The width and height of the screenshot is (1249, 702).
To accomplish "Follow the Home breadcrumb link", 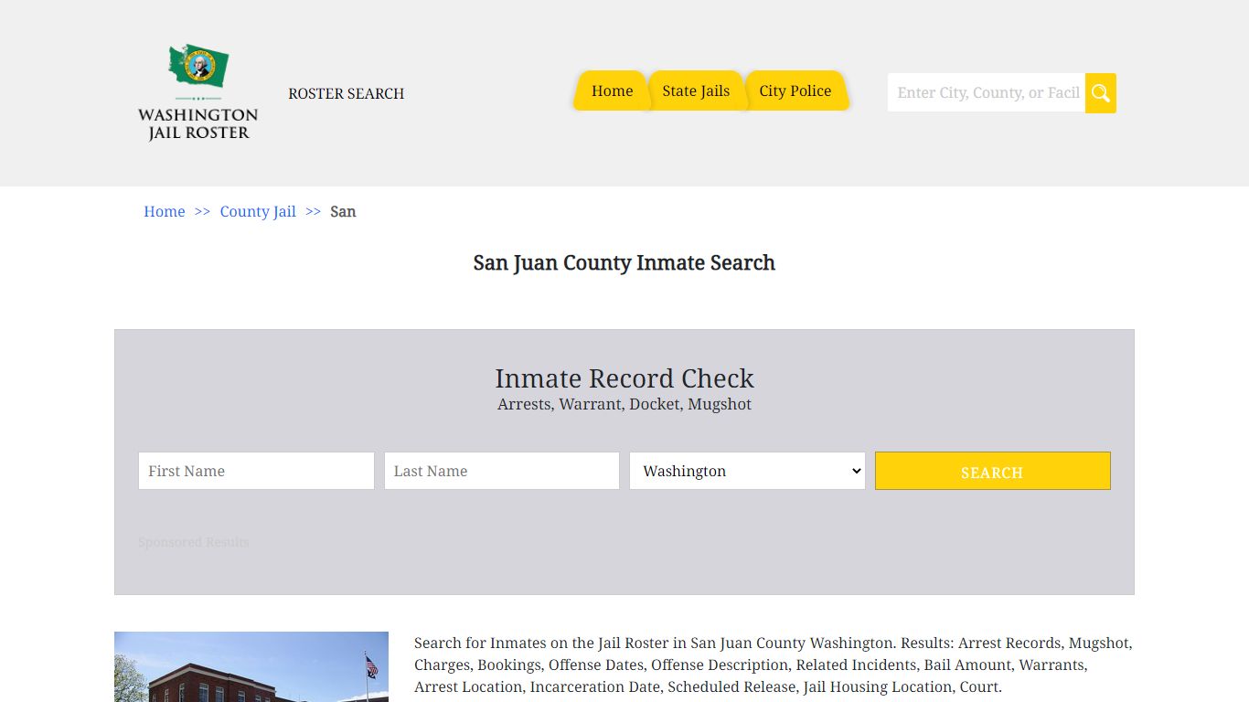I will tap(165, 211).
